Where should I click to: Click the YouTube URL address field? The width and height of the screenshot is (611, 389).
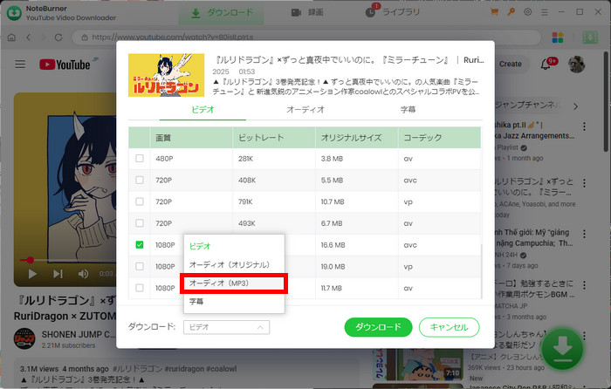point(306,38)
